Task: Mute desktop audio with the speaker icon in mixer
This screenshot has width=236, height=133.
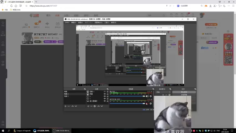Action: click(147, 96)
